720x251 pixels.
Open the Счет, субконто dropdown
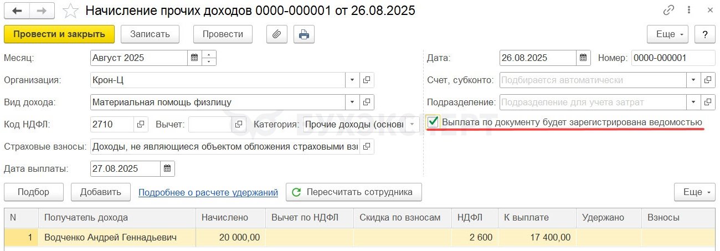click(694, 80)
